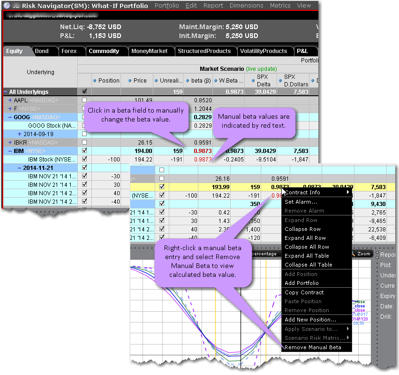Image resolution: width=399 pixels, height=375 pixels.
Task: Click the Risk Navigator window title icon
Action: pyautogui.click(x=7, y=6)
